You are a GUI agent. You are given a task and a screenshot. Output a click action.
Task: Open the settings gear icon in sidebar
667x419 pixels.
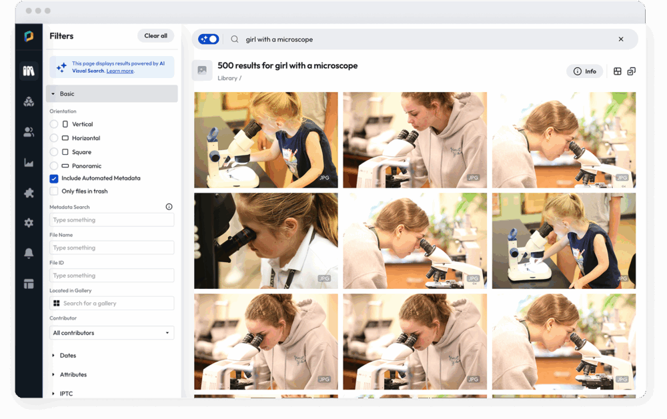click(29, 222)
